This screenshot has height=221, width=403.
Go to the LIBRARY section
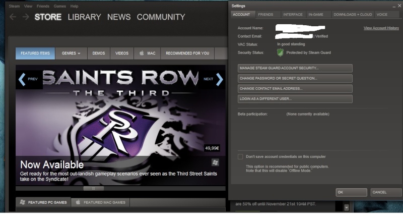coord(84,17)
